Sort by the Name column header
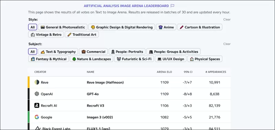The image size is (275, 130). [x=90, y=72]
